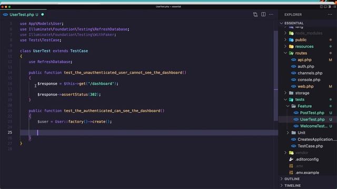The width and height of the screenshot is (337, 189).
Task: Click 'test_the_authenticated_can_see_the_dashboard' function name
Action: [x=112, y=111]
